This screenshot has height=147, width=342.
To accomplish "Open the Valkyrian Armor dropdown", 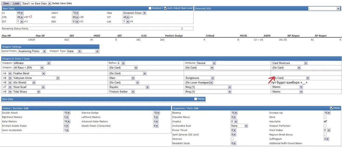I will 36,78.
